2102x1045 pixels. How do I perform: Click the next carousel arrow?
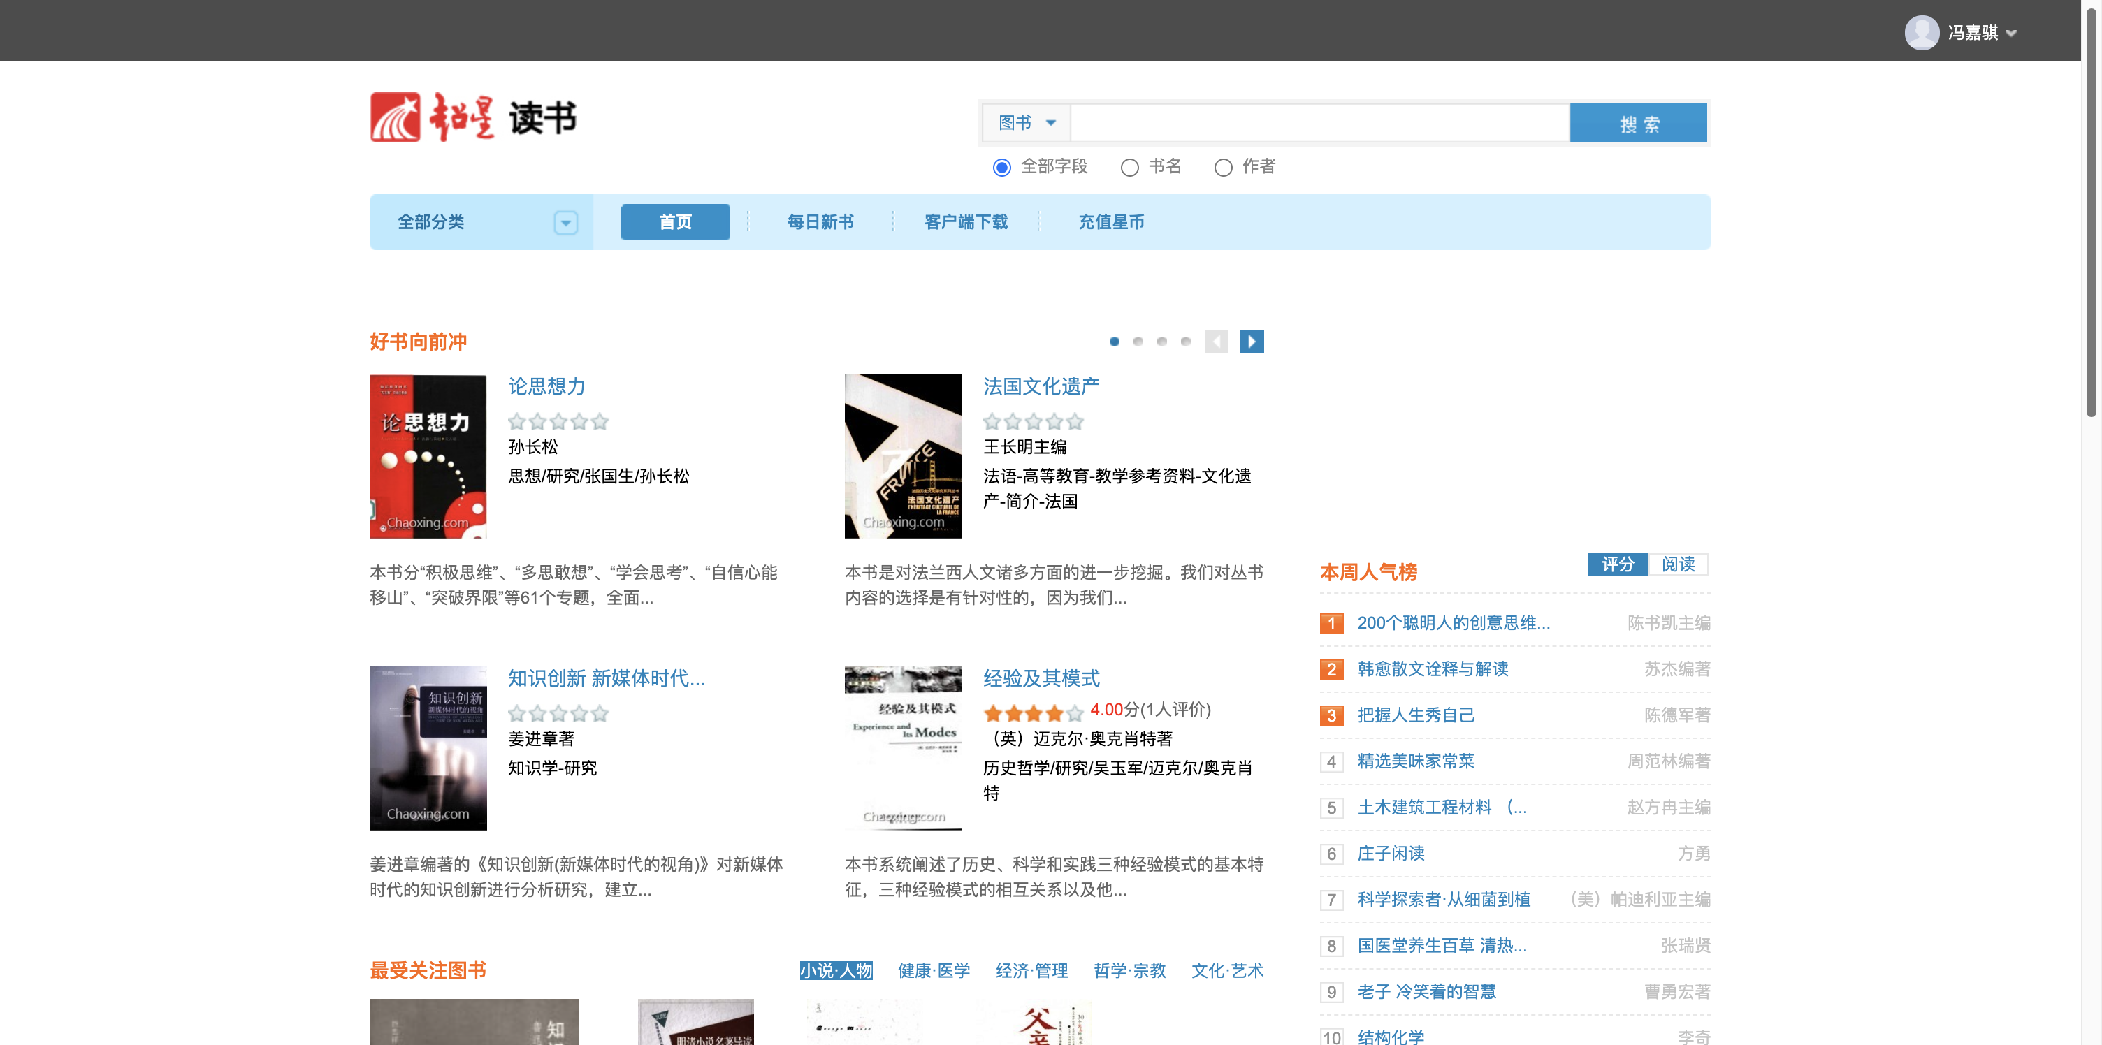1252,342
